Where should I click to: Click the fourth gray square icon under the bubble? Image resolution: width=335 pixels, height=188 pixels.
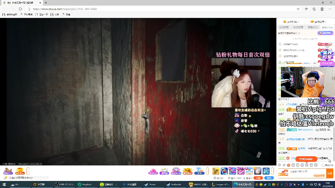(x=307, y=165)
